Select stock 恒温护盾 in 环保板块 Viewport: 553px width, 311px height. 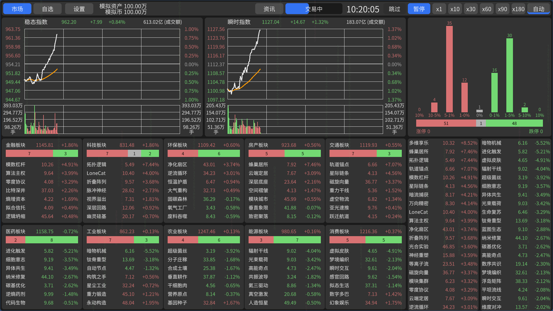pos(204,182)
